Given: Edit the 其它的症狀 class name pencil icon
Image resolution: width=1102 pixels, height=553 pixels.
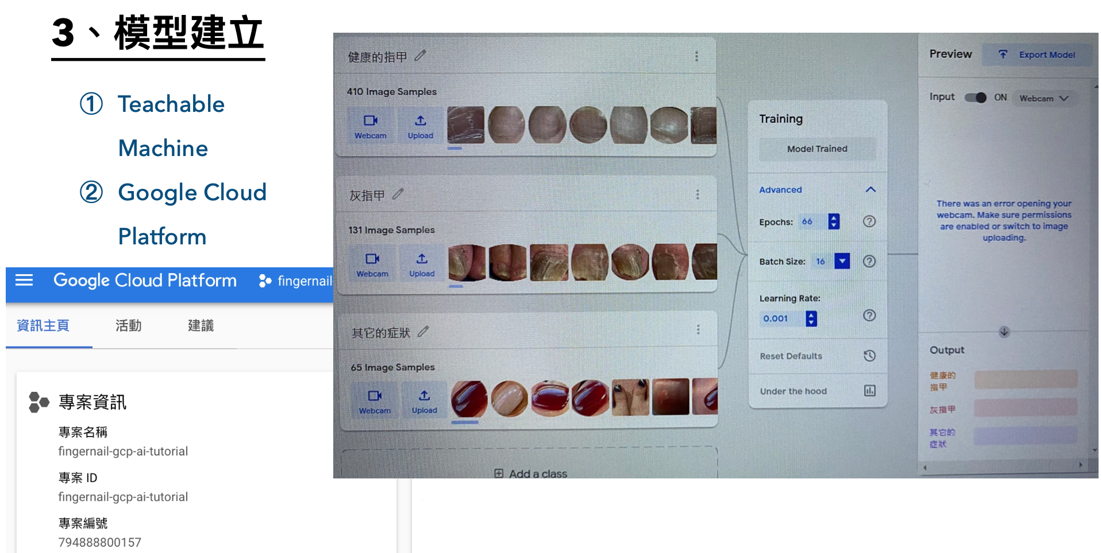Looking at the screenshot, I should click(423, 332).
